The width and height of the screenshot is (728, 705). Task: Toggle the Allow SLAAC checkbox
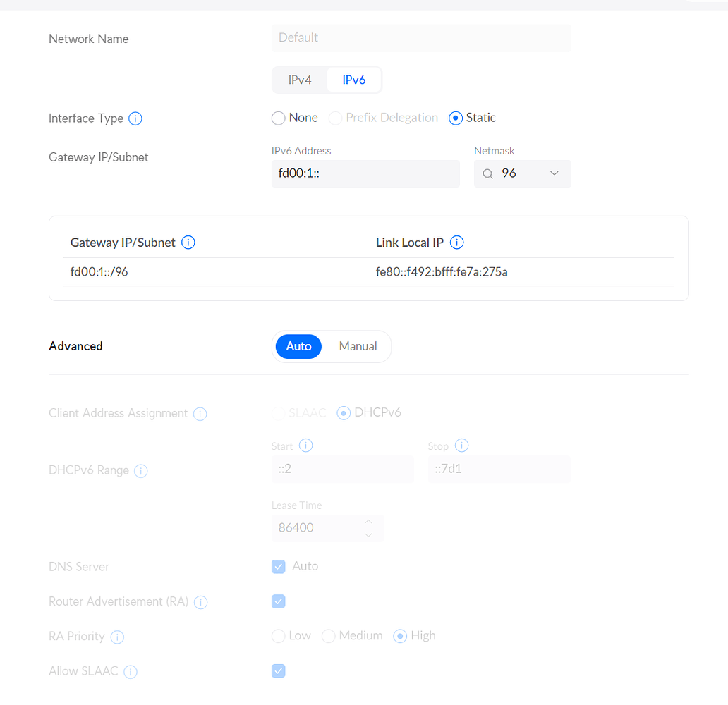coord(278,670)
